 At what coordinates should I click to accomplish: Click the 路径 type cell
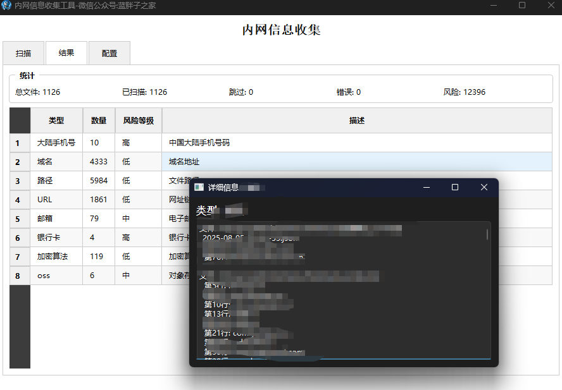click(x=56, y=181)
